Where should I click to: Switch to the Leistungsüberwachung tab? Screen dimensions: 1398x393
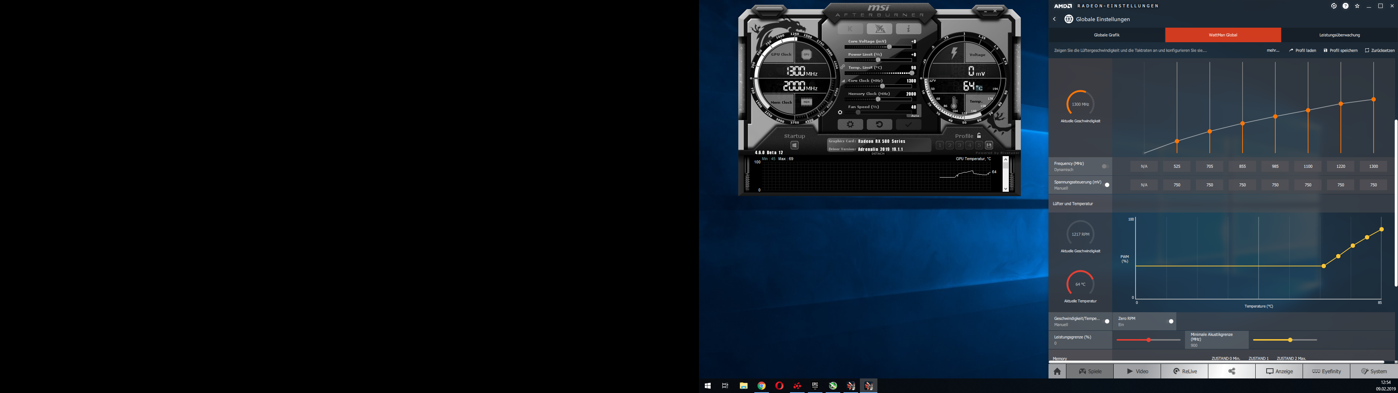click(x=1339, y=35)
